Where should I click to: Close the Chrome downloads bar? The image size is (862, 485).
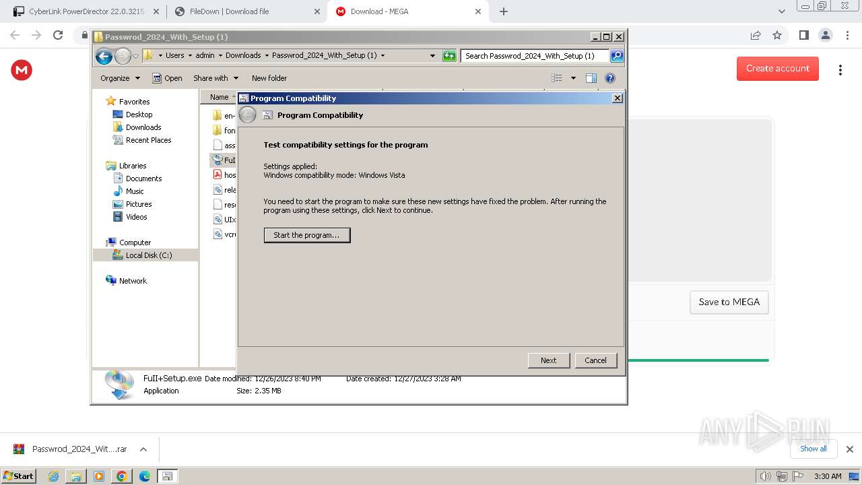(x=850, y=449)
